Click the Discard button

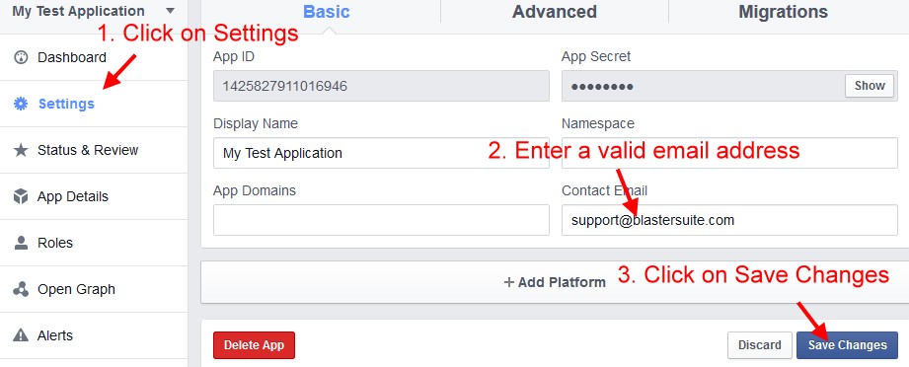point(759,345)
